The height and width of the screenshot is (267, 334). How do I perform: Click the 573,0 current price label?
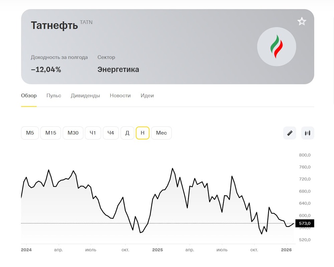click(x=305, y=223)
